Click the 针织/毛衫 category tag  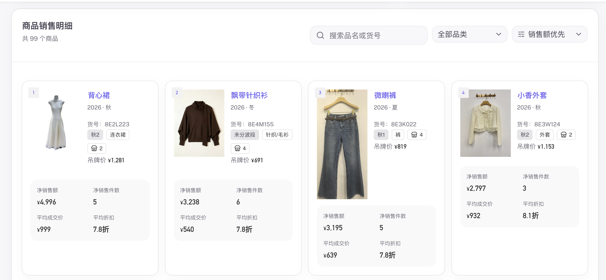(x=277, y=135)
